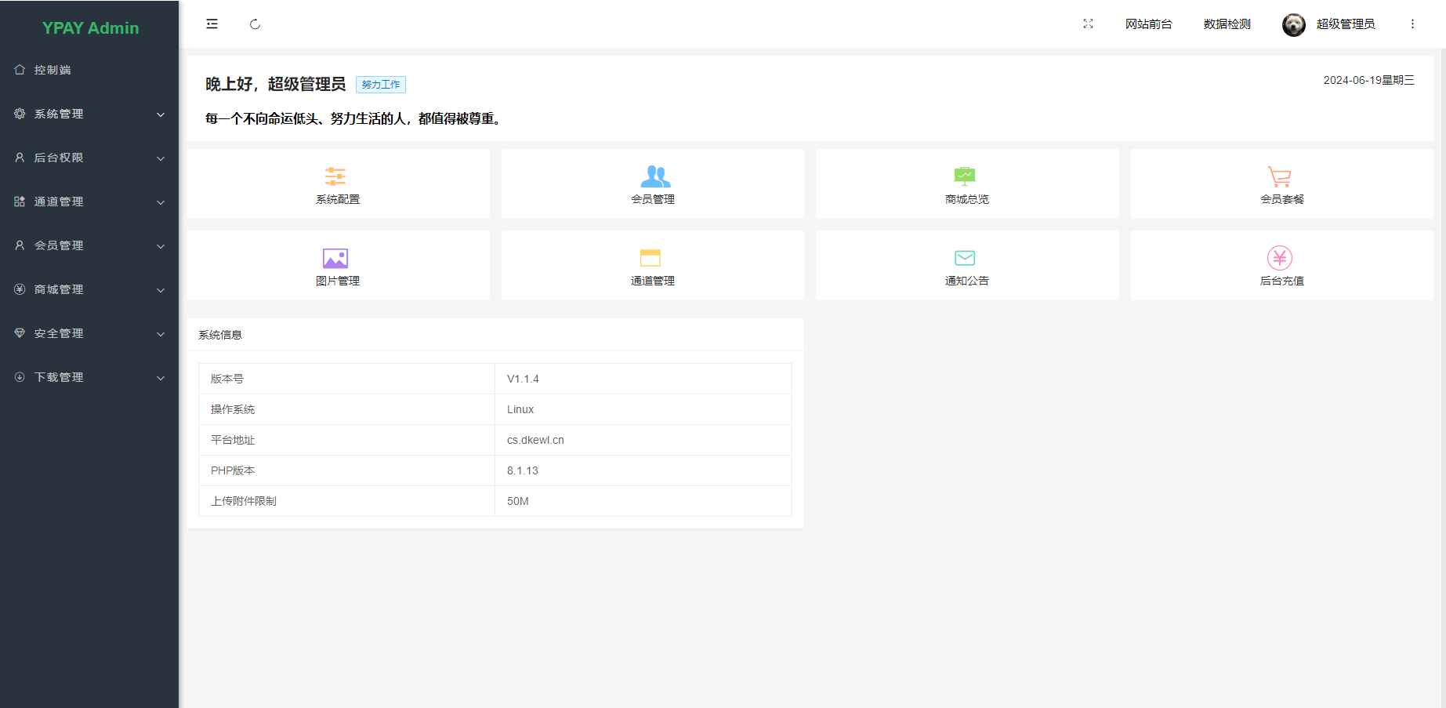Open the 商城总览 chart icon card

tap(964, 176)
